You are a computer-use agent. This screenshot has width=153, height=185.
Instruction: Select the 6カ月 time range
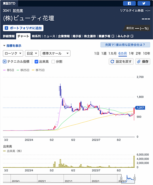coord(123,53)
